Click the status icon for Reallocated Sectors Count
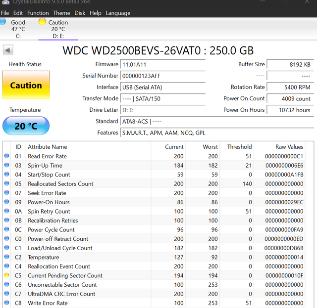Screen dimensions: 317x308 pos(6,183)
